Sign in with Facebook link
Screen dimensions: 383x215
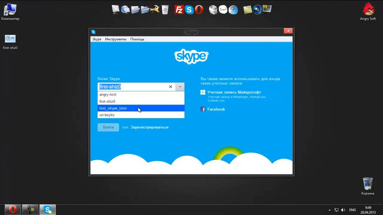pyautogui.click(x=216, y=109)
